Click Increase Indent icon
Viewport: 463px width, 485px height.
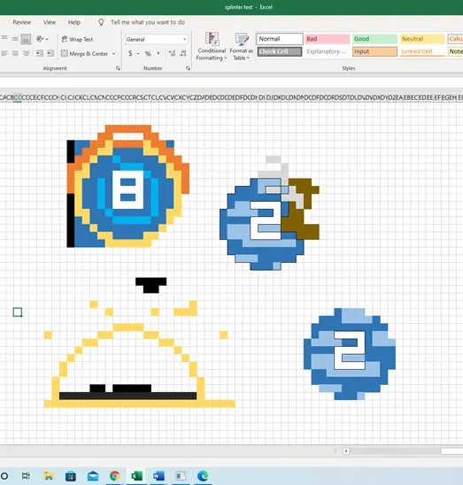click(x=50, y=53)
